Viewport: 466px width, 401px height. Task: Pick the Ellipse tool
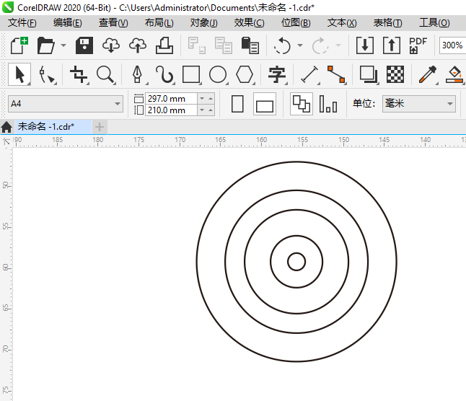tap(218, 74)
